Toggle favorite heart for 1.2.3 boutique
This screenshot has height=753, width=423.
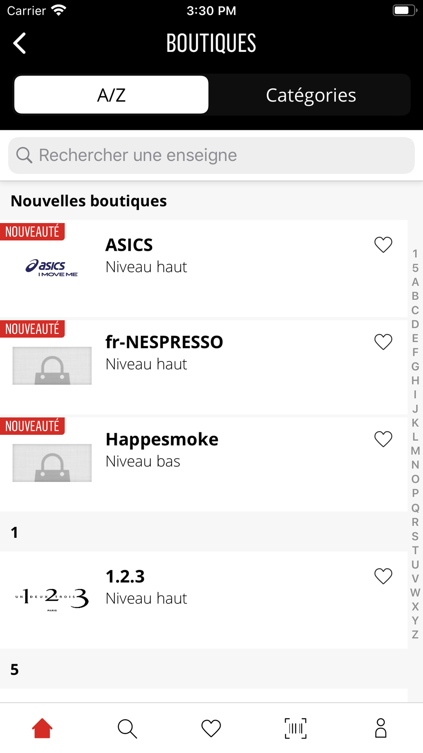[383, 576]
